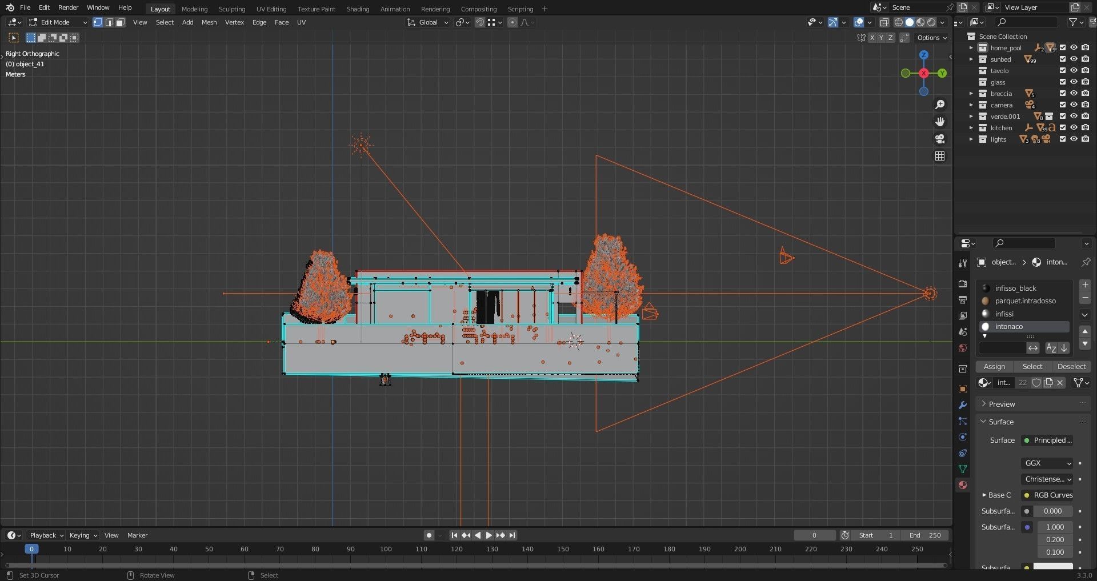
Task: Select vertex select mode icon
Action: pyautogui.click(x=98, y=22)
